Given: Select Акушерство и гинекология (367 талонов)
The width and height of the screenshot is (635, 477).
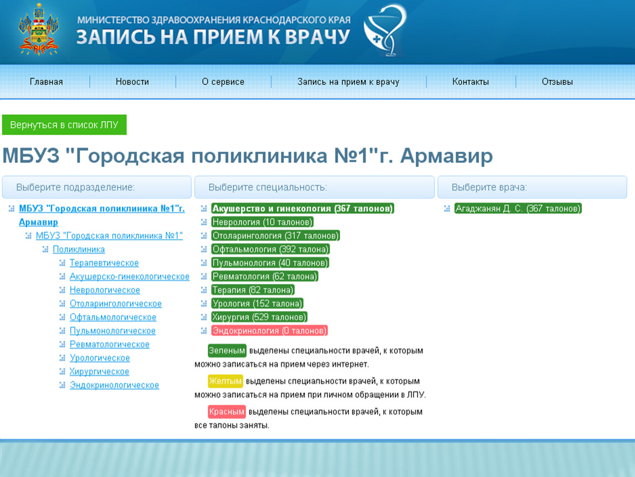Looking at the screenshot, I should click(x=303, y=209).
